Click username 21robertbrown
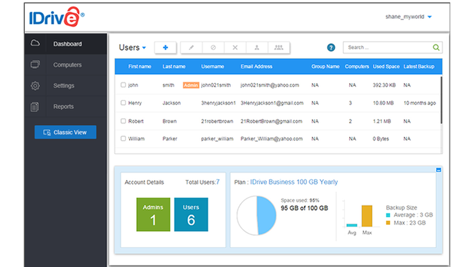476x267 pixels. click(217, 121)
